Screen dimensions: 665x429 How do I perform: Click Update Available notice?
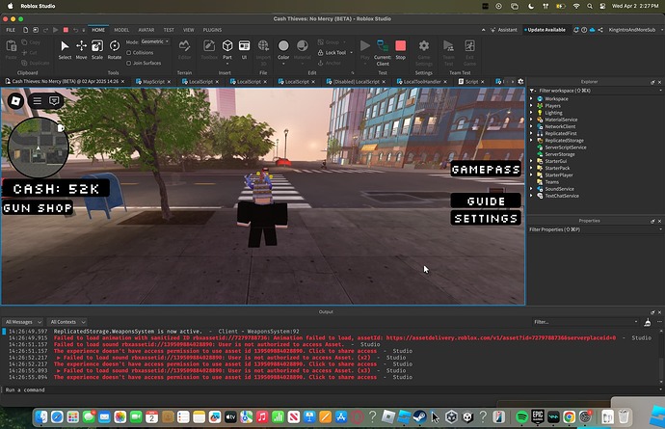pyautogui.click(x=545, y=30)
